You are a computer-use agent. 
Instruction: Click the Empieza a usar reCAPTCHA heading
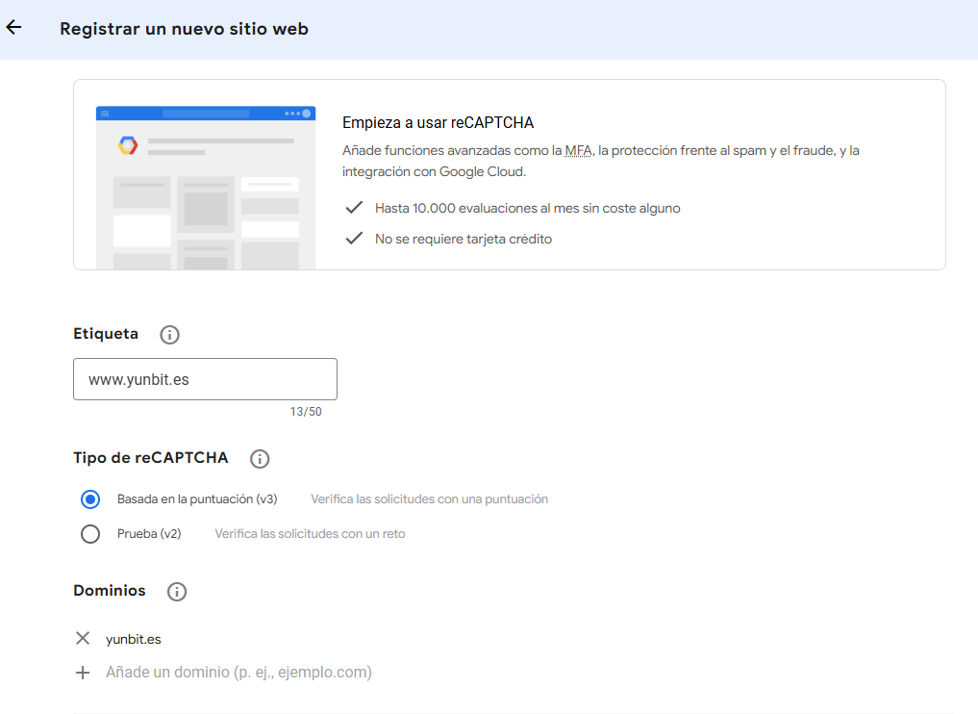click(438, 123)
